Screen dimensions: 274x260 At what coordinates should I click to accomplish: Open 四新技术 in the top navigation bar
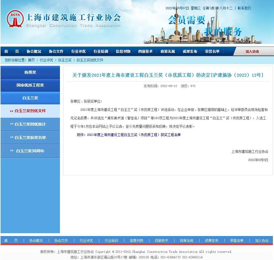pos(146,51)
